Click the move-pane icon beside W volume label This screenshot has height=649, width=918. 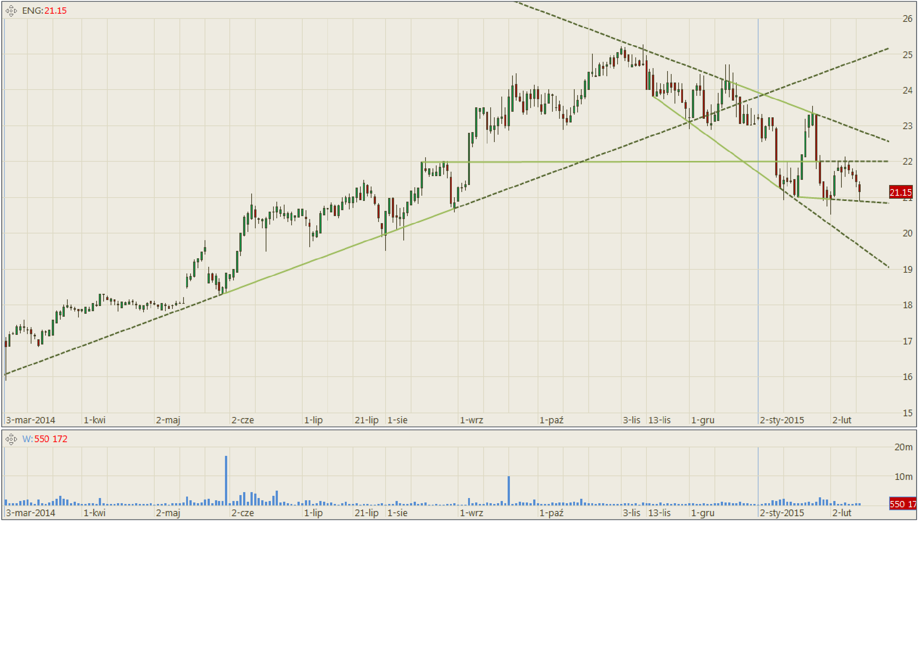click(x=11, y=439)
